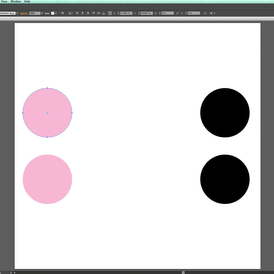Click the Opacity 100% field
The width and height of the screenshot is (274, 274).
[x=35, y=13]
